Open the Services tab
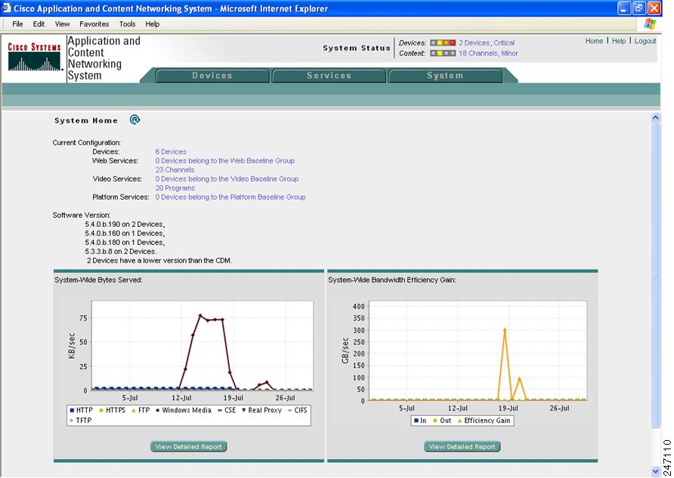The image size is (674, 478). (x=329, y=75)
